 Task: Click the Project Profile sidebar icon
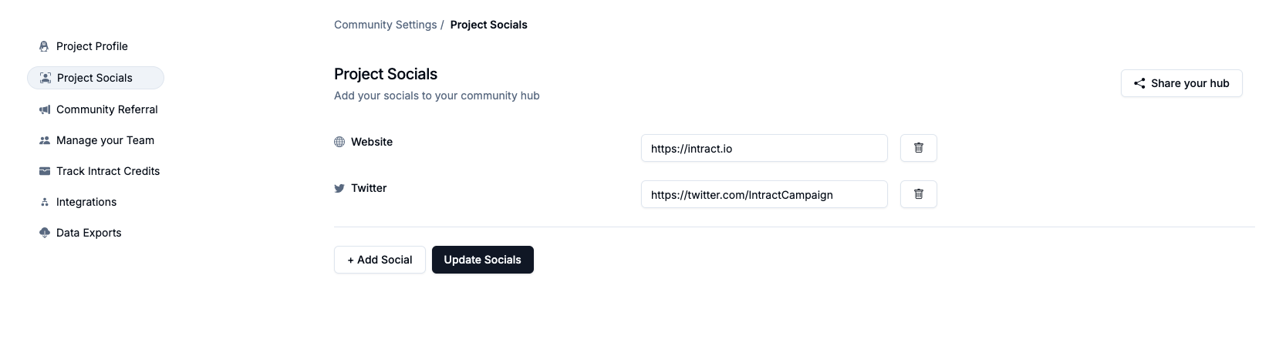click(x=44, y=46)
